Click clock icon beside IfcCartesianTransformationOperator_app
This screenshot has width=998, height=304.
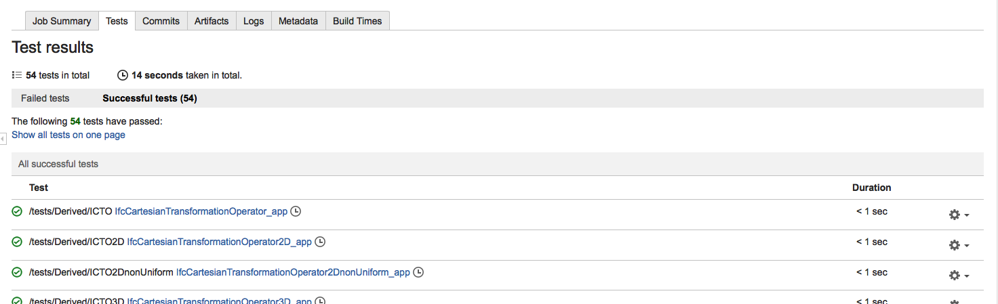point(296,211)
